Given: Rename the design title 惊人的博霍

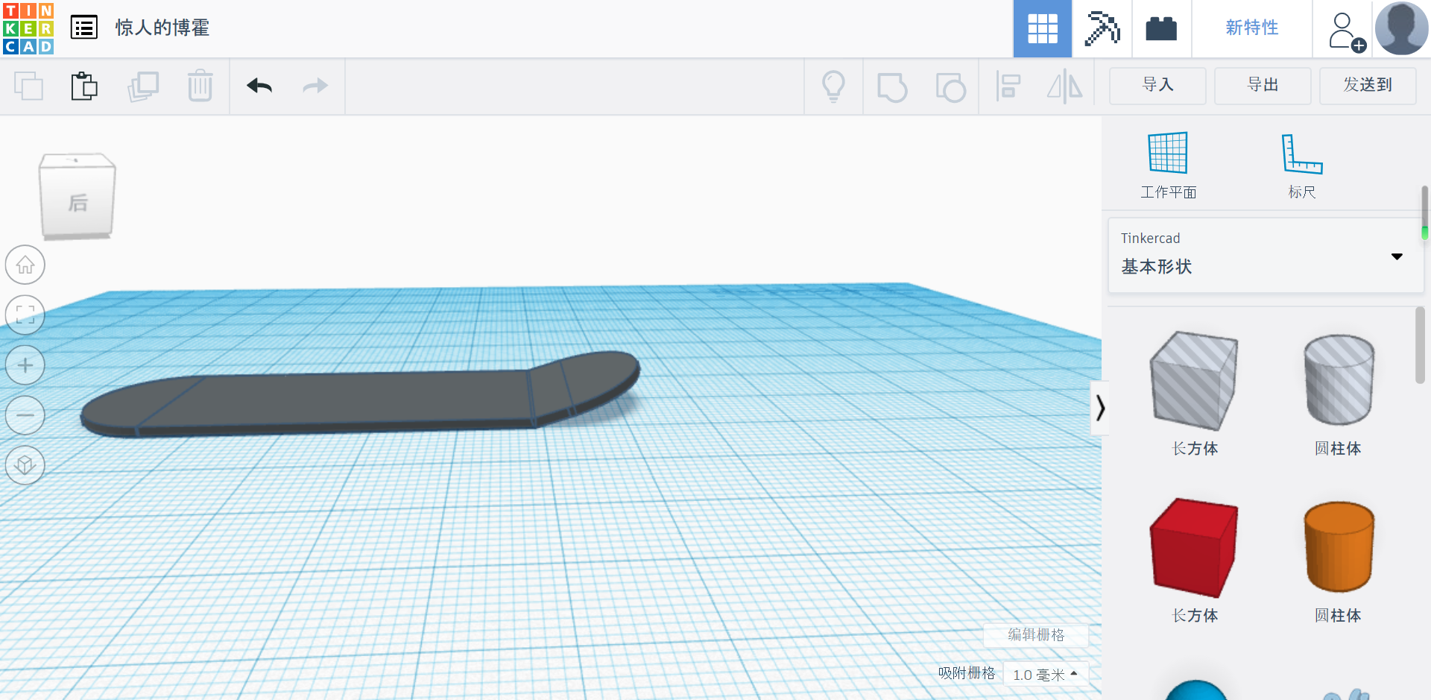Looking at the screenshot, I should click(162, 28).
